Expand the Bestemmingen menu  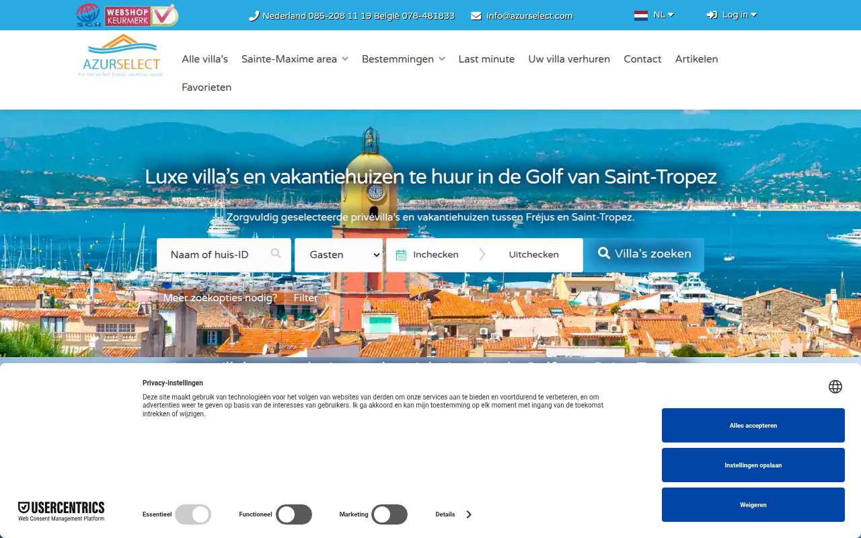[404, 59]
